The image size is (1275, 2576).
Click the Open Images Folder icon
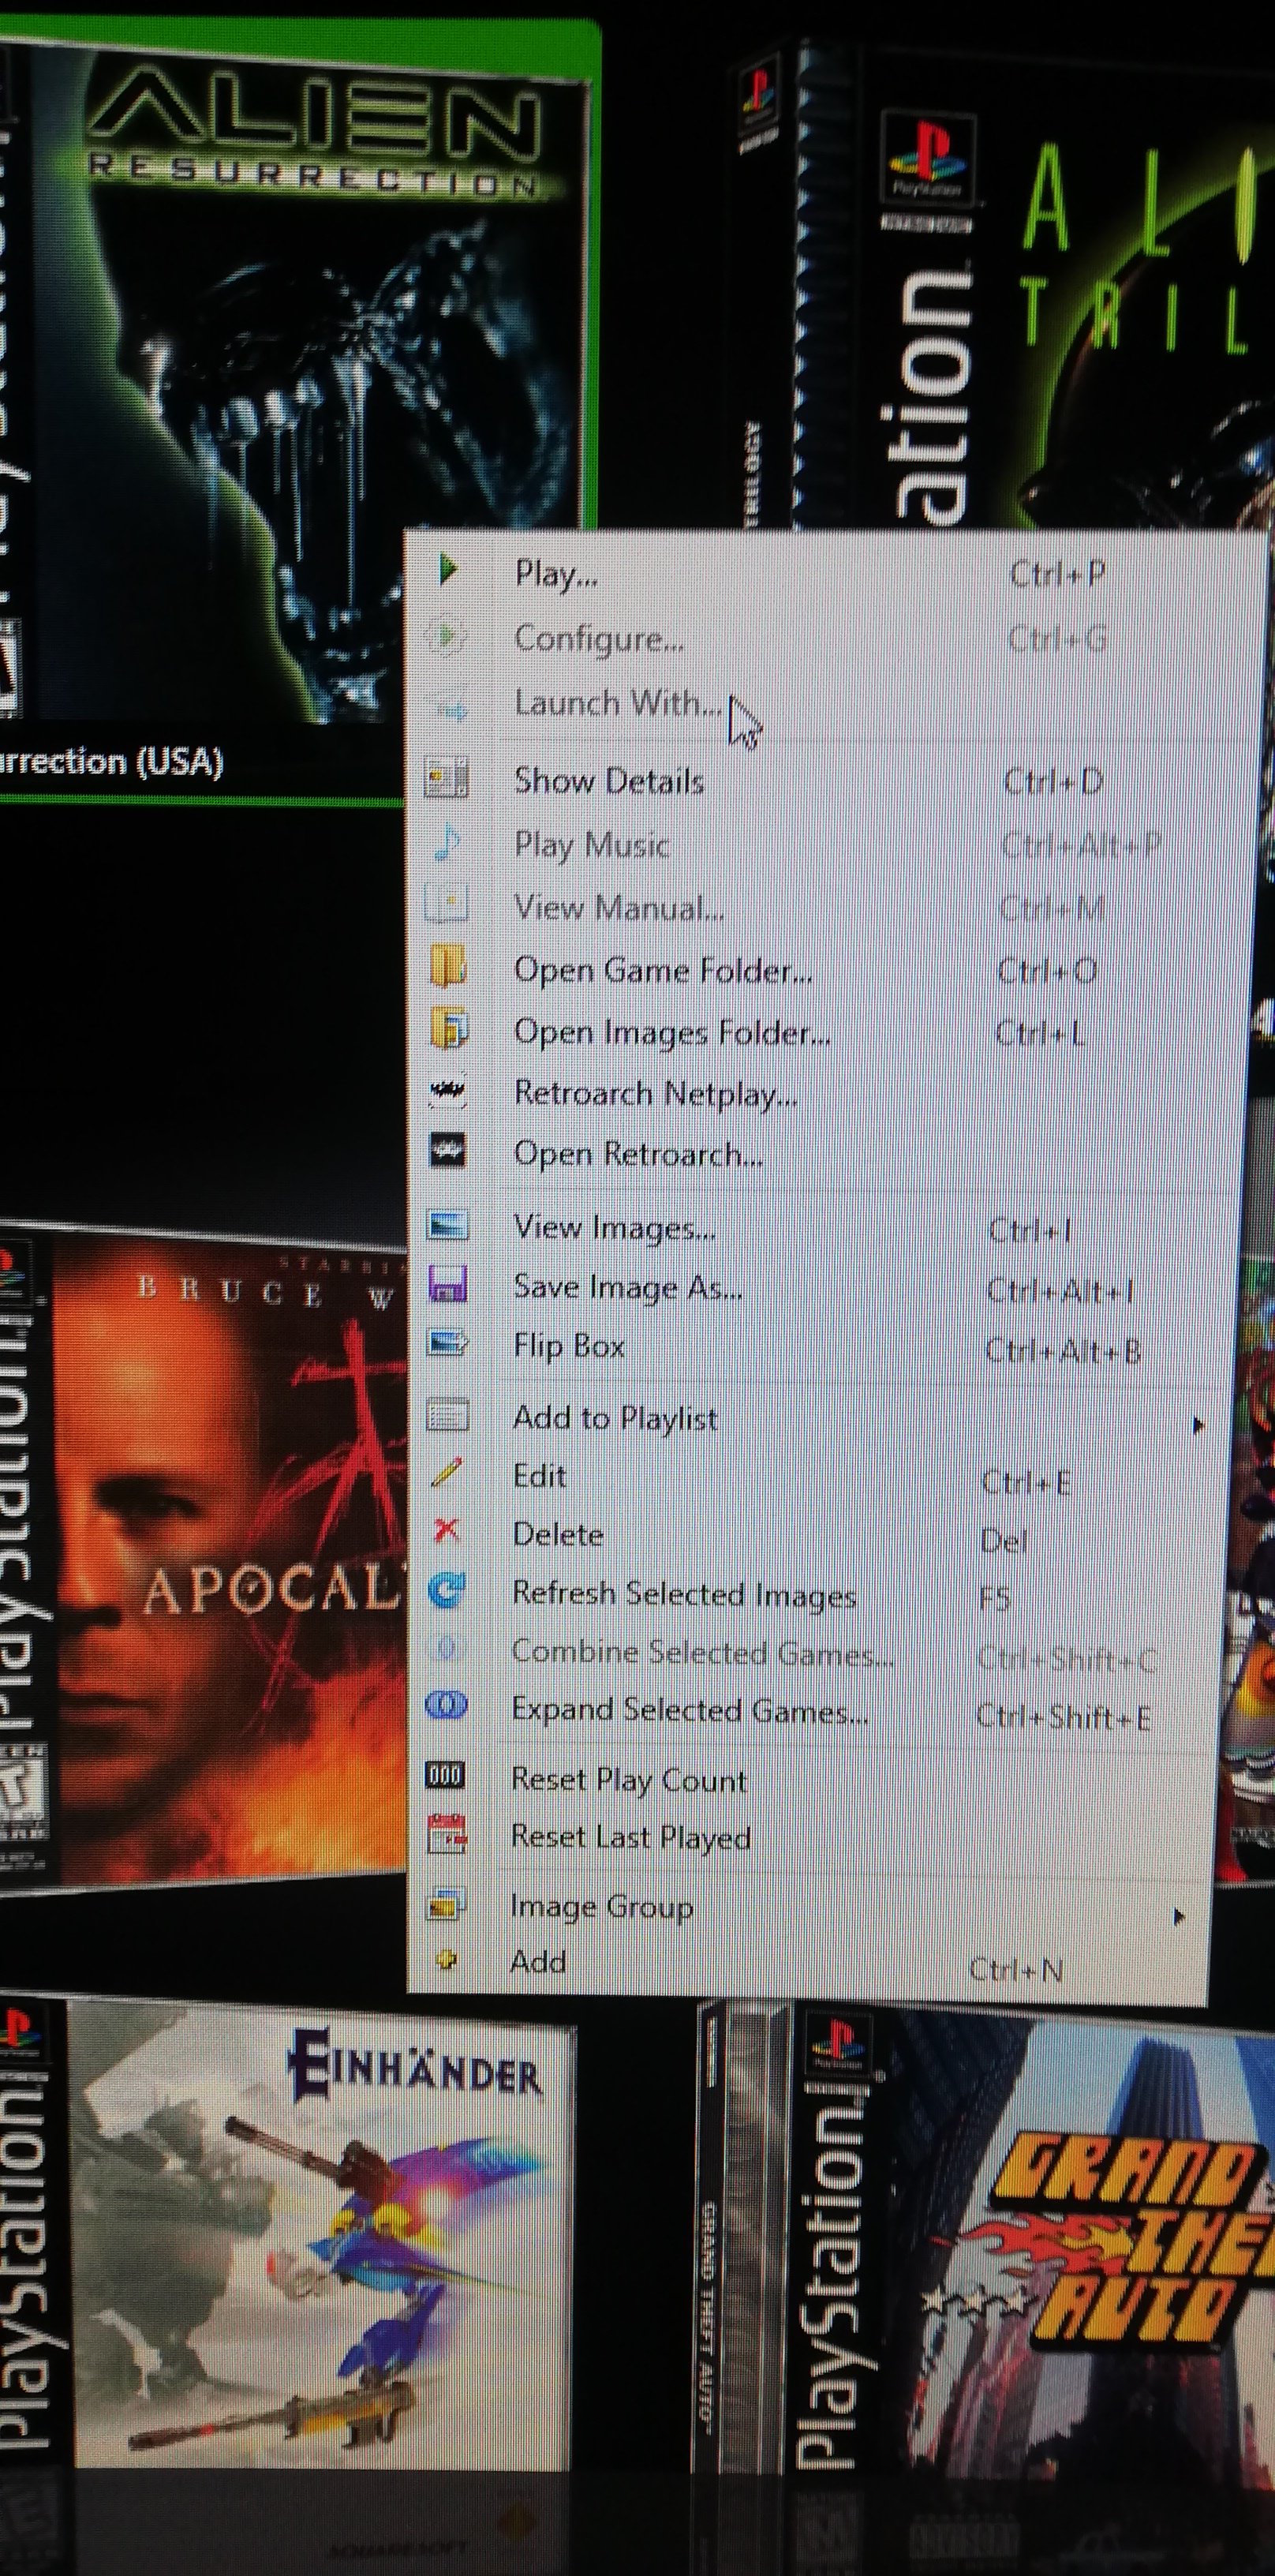[x=449, y=1028]
